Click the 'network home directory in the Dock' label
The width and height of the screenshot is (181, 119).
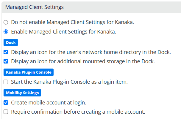click(91, 52)
